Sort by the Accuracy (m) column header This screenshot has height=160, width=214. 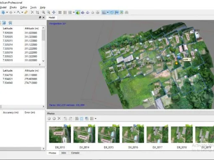coord(11,112)
